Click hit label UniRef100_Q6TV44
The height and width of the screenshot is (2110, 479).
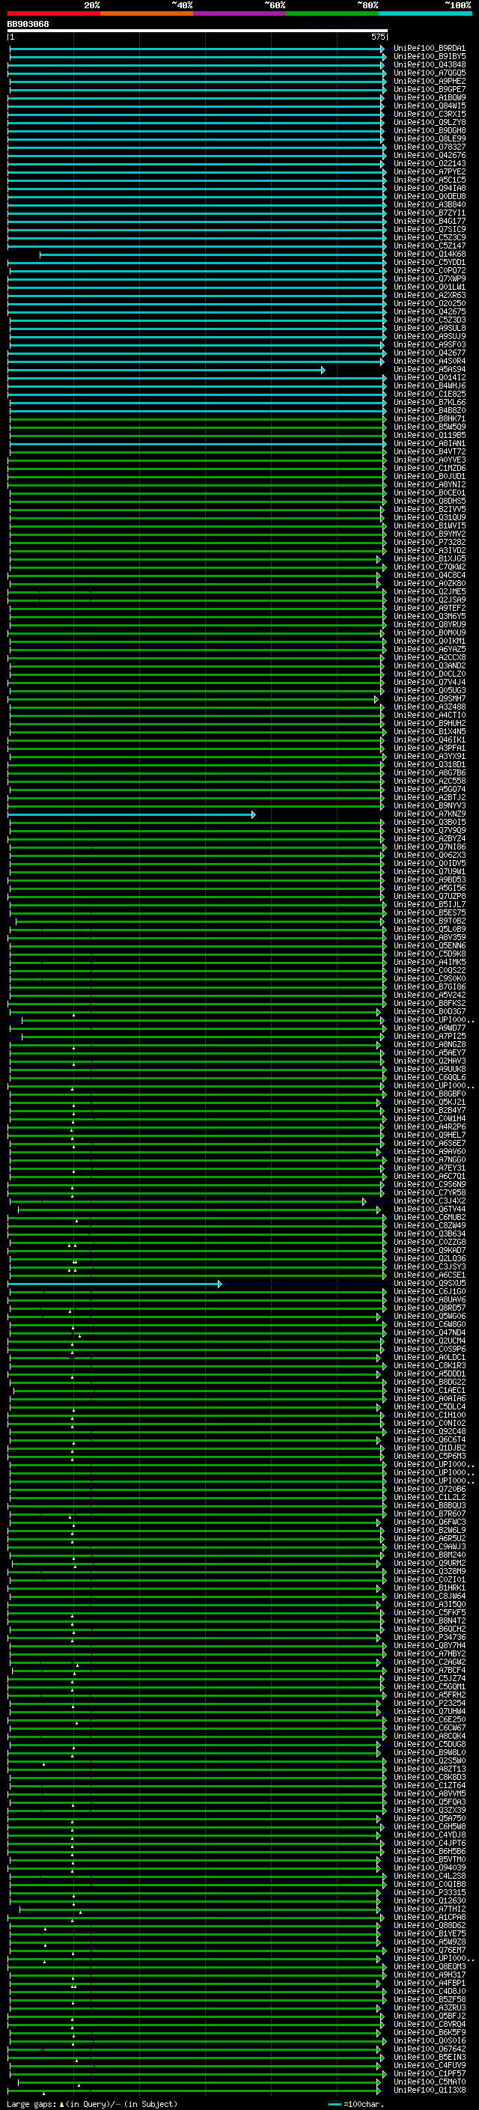click(429, 1210)
